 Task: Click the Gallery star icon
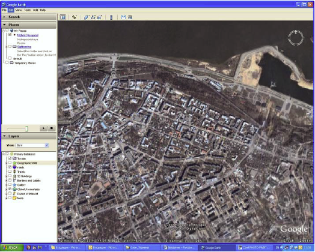(x=14, y=185)
